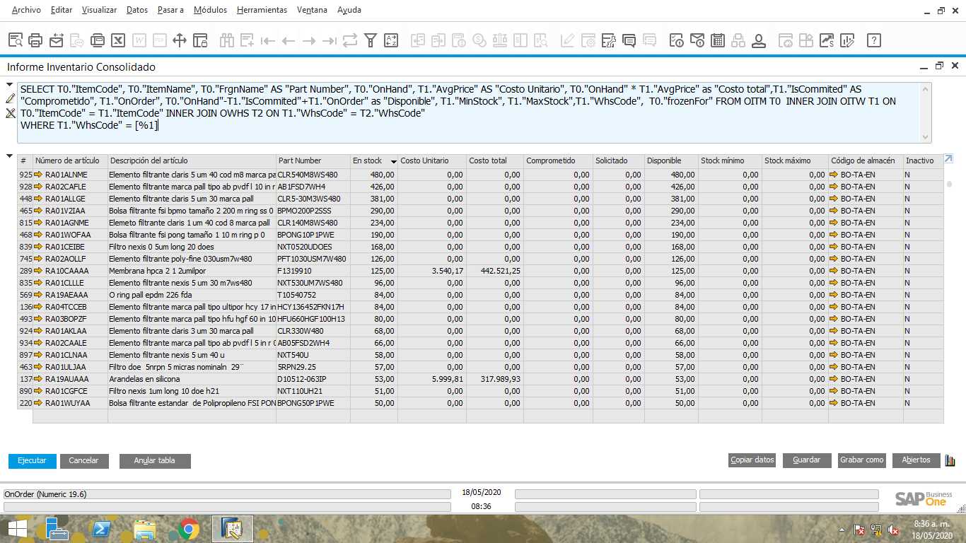Click the unit cost value 5.999,81

[x=448, y=379]
